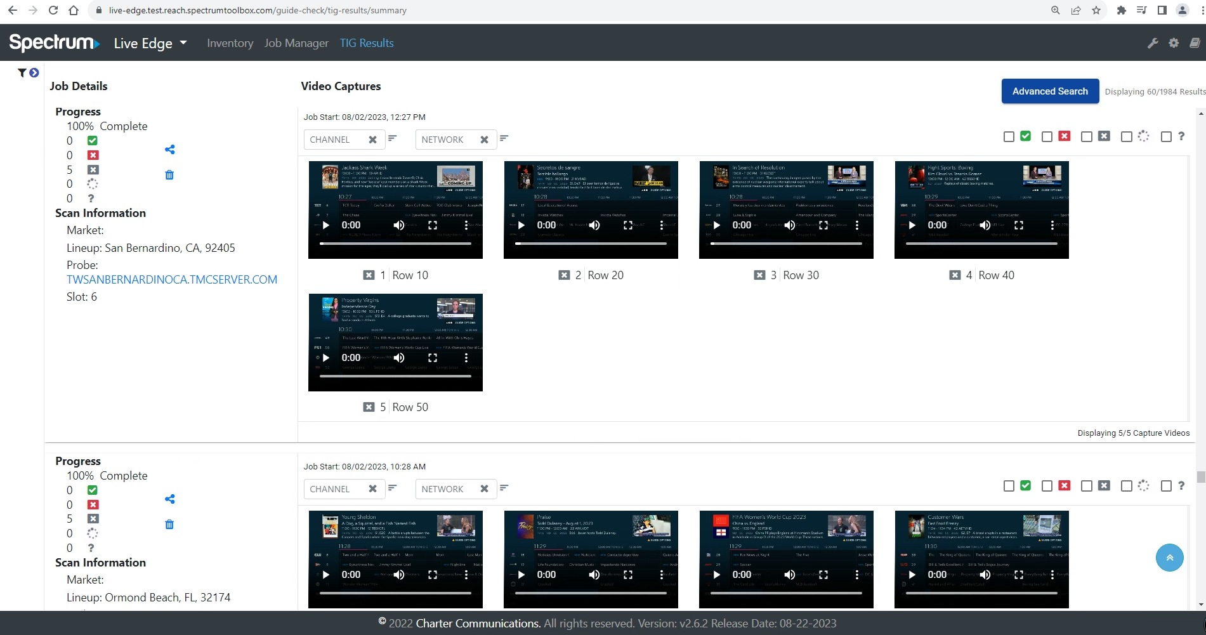This screenshot has width=1206, height=635.
Task: Switch to the TIG Results tab
Action: [367, 43]
